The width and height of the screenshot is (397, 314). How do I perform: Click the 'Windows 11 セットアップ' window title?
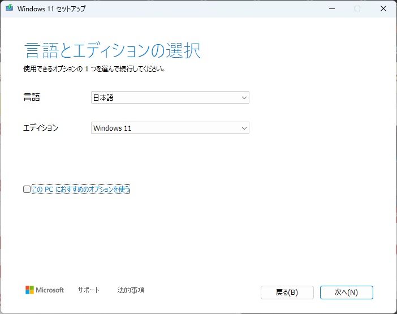51,9
